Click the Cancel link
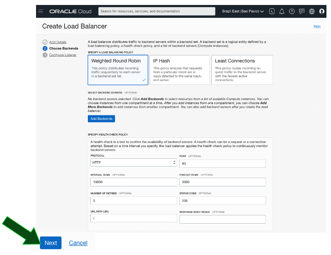Screen dimensions: 331x255 [x=78, y=243]
